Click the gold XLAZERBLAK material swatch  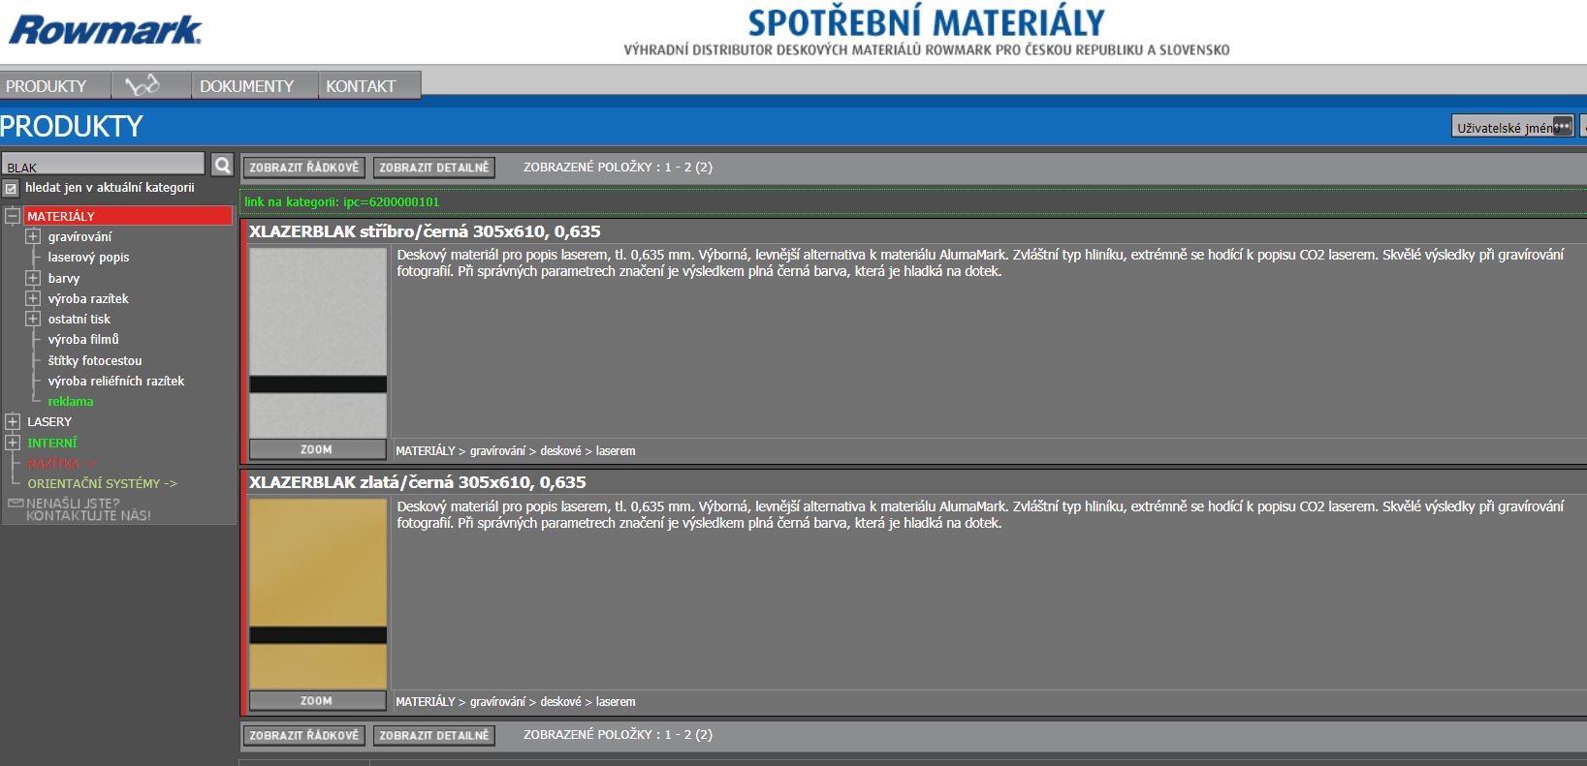click(x=318, y=593)
